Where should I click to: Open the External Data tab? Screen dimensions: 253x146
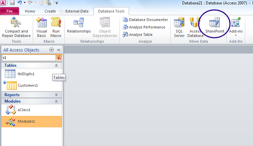pyautogui.click(x=77, y=11)
